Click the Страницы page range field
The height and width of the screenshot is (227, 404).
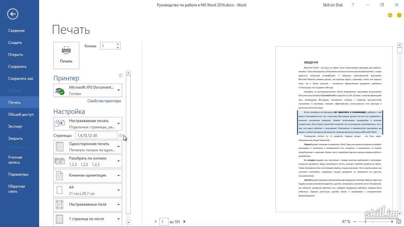click(x=97, y=136)
